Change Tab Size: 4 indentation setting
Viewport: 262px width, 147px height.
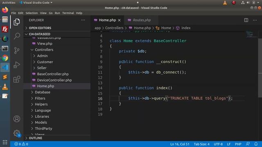201,144
